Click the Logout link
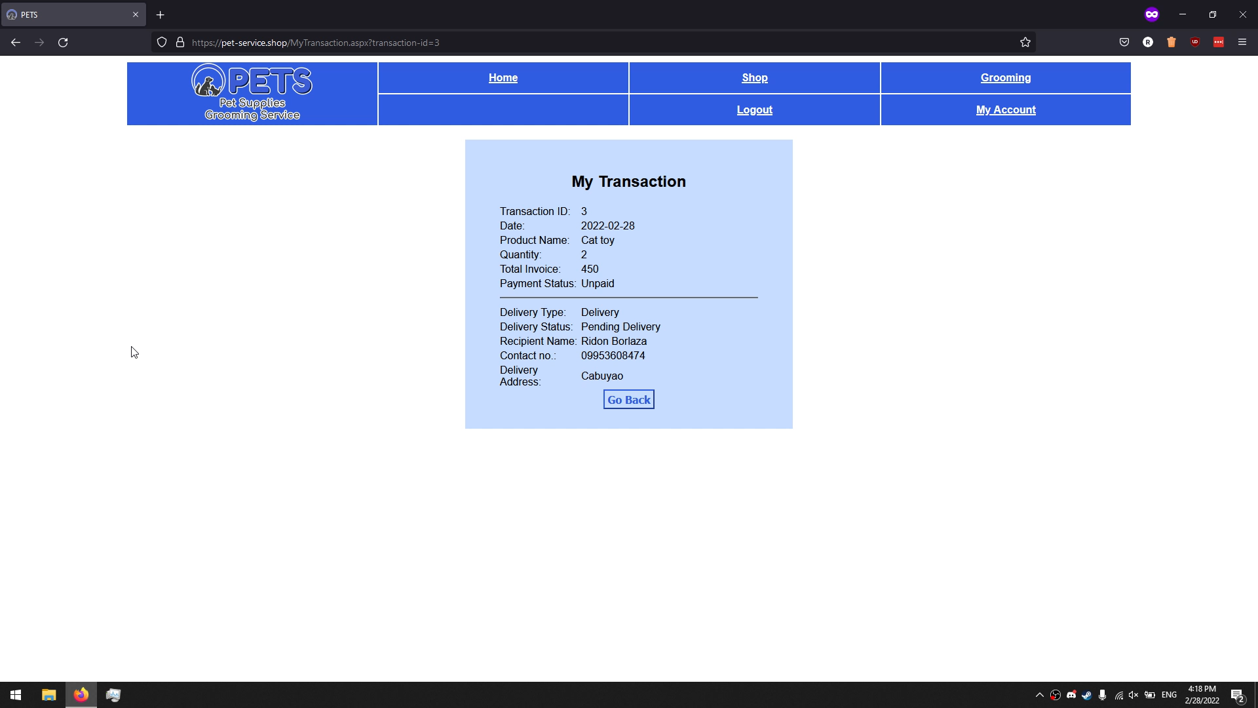The width and height of the screenshot is (1258, 708). coord(754,110)
